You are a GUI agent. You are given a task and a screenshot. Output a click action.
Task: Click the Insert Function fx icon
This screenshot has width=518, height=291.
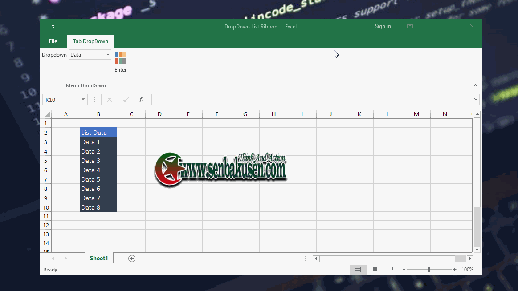pos(142,99)
